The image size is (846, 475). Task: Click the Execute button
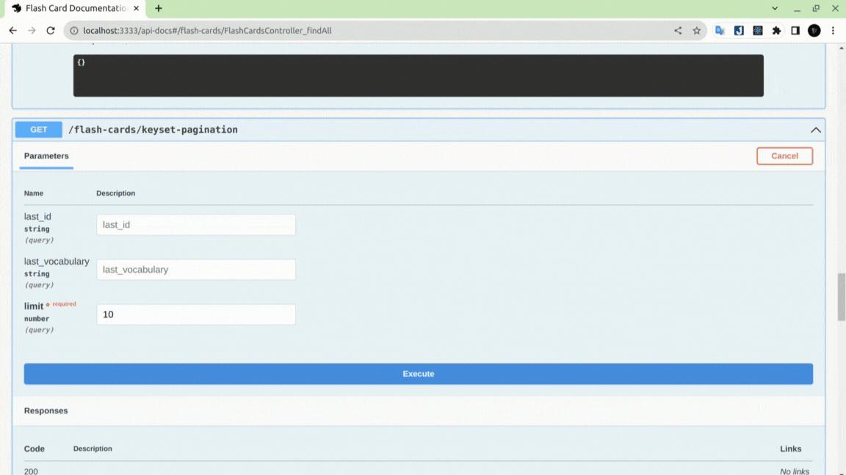click(418, 374)
